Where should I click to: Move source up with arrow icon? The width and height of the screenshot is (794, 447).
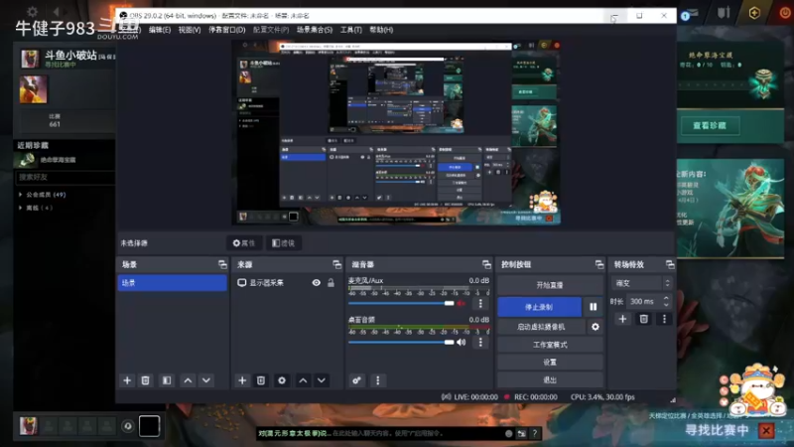click(x=303, y=380)
